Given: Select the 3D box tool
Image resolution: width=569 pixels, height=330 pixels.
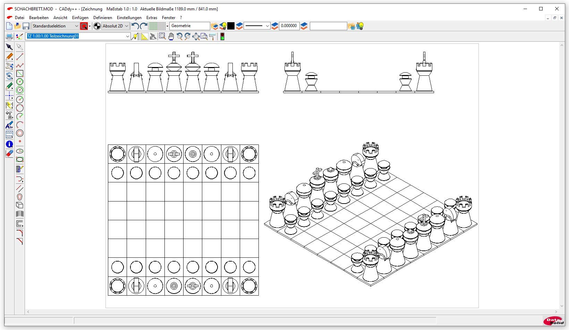Looking at the screenshot, I should coord(20,205).
